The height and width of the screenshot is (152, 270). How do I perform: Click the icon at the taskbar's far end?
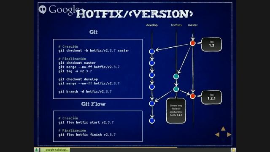click(x=233, y=150)
